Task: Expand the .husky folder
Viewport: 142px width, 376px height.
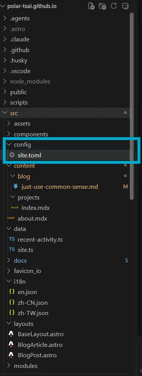Action: point(5,60)
